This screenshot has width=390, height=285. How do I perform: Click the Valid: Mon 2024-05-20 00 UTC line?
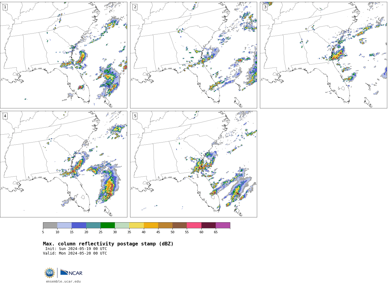click(x=75, y=253)
